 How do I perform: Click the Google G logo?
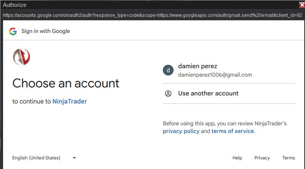[x=13, y=31]
